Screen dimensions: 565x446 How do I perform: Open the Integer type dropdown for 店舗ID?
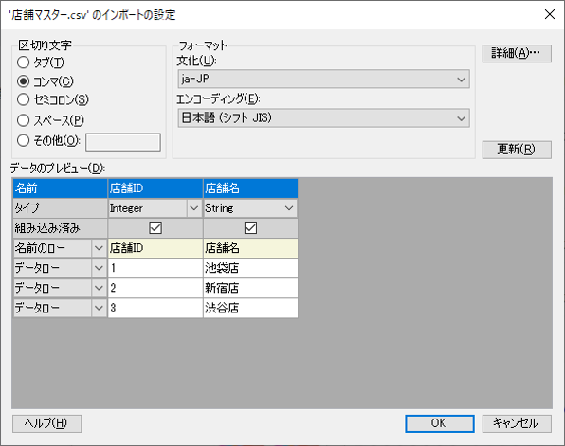point(193,208)
